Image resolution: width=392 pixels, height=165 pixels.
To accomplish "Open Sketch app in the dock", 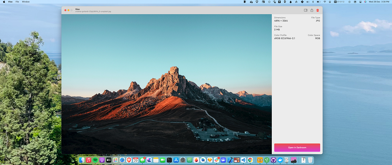I will [210, 160].
